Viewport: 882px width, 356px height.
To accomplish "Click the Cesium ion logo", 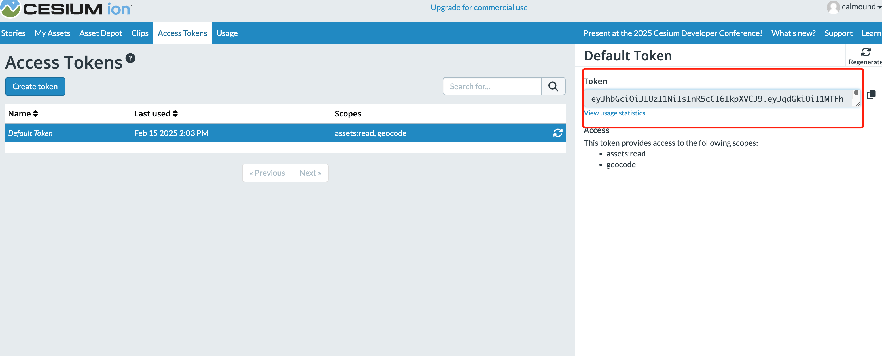I will coord(66,8).
